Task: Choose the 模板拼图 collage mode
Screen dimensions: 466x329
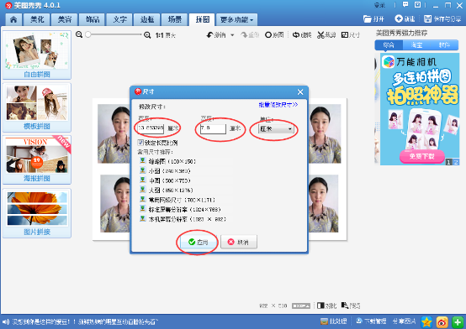Action: pos(37,107)
